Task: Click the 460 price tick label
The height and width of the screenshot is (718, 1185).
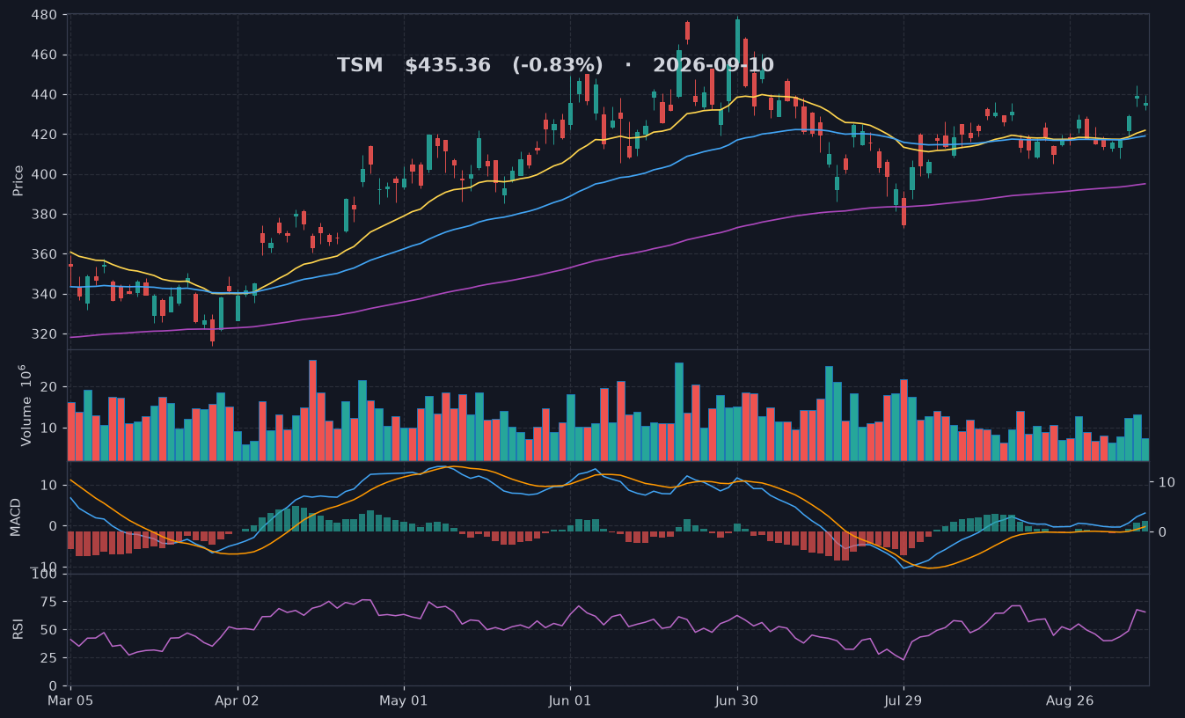Action: [46, 55]
